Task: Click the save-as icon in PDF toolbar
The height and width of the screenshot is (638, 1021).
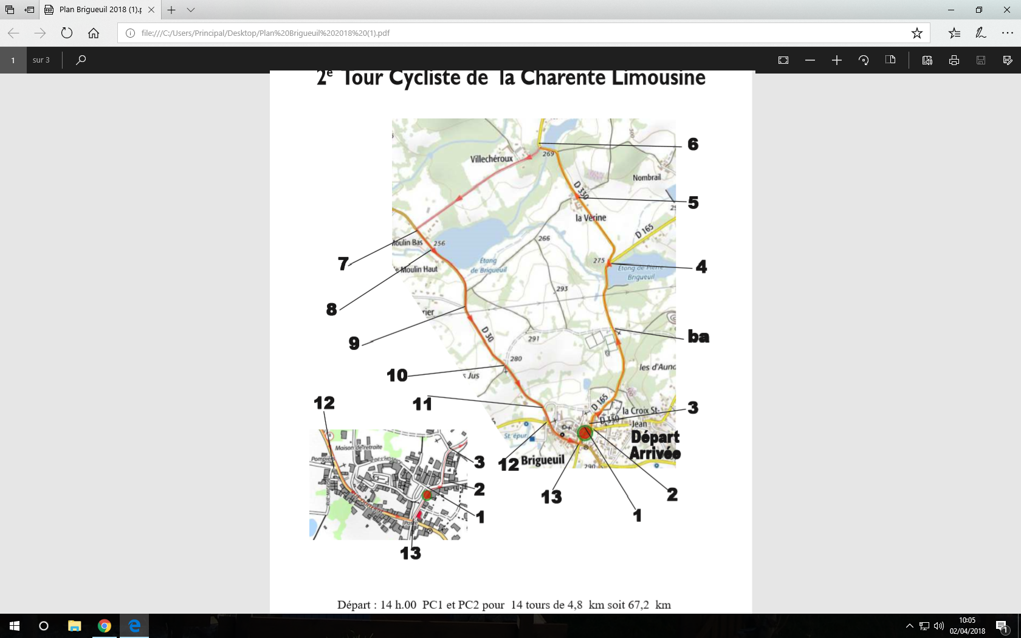Action: point(1008,60)
